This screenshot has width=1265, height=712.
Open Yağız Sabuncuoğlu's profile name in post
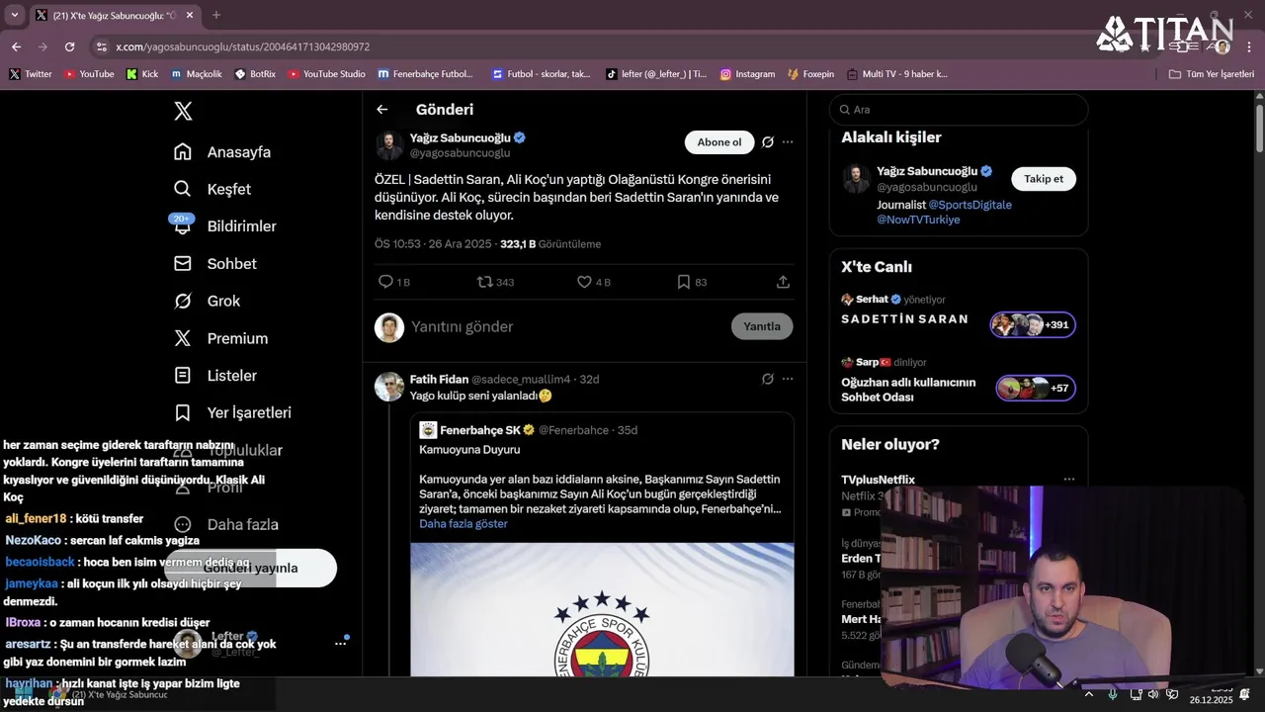coord(460,137)
